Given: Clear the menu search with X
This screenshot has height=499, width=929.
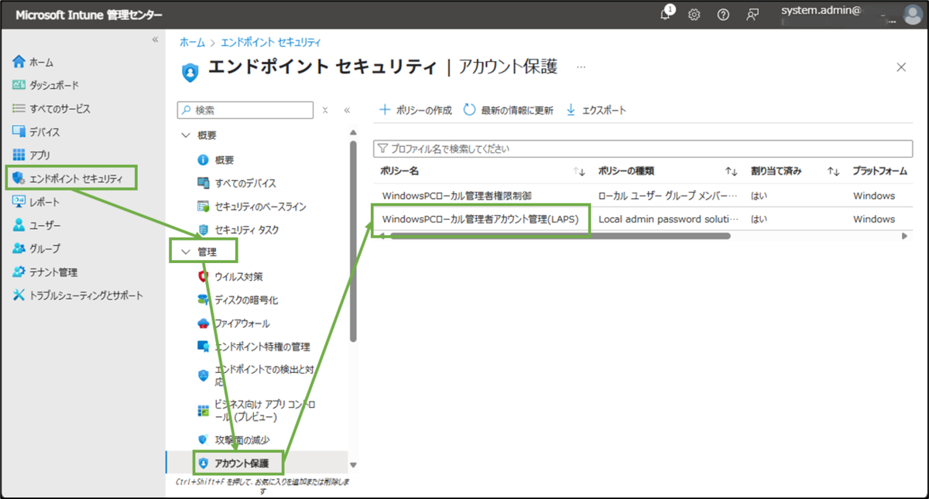Looking at the screenshot, I should [x=325, y=111].
